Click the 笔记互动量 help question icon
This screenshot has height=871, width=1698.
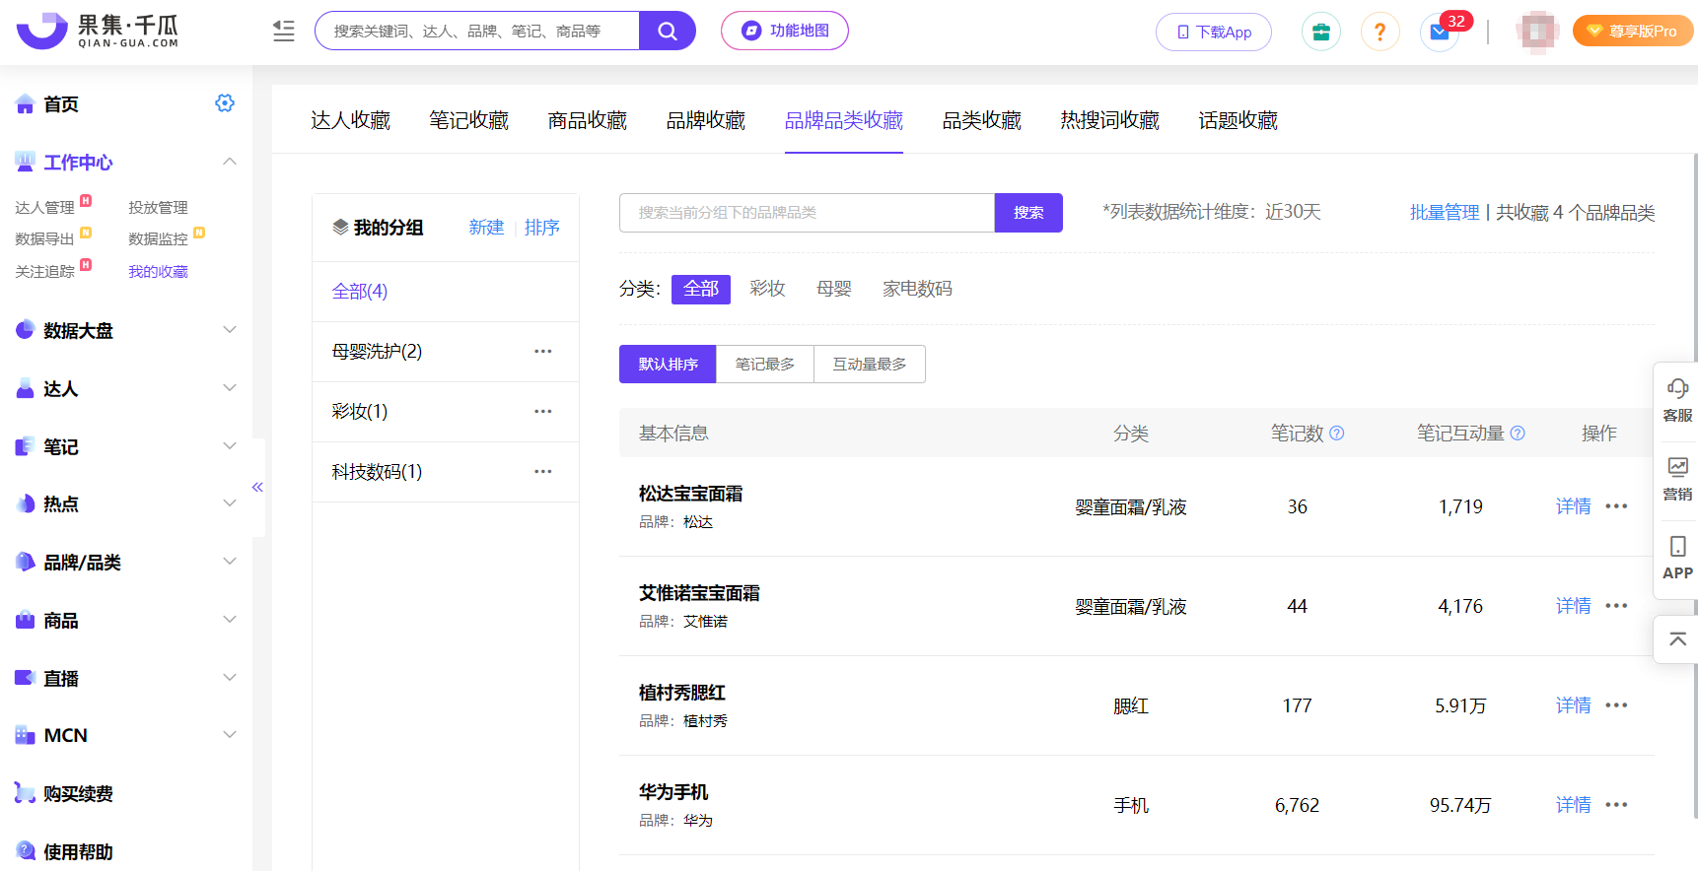tap(1518, 434)
